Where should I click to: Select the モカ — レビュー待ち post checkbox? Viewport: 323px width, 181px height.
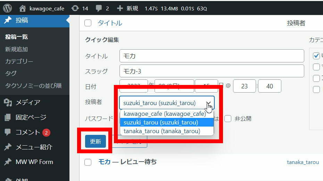coord(88,162)
